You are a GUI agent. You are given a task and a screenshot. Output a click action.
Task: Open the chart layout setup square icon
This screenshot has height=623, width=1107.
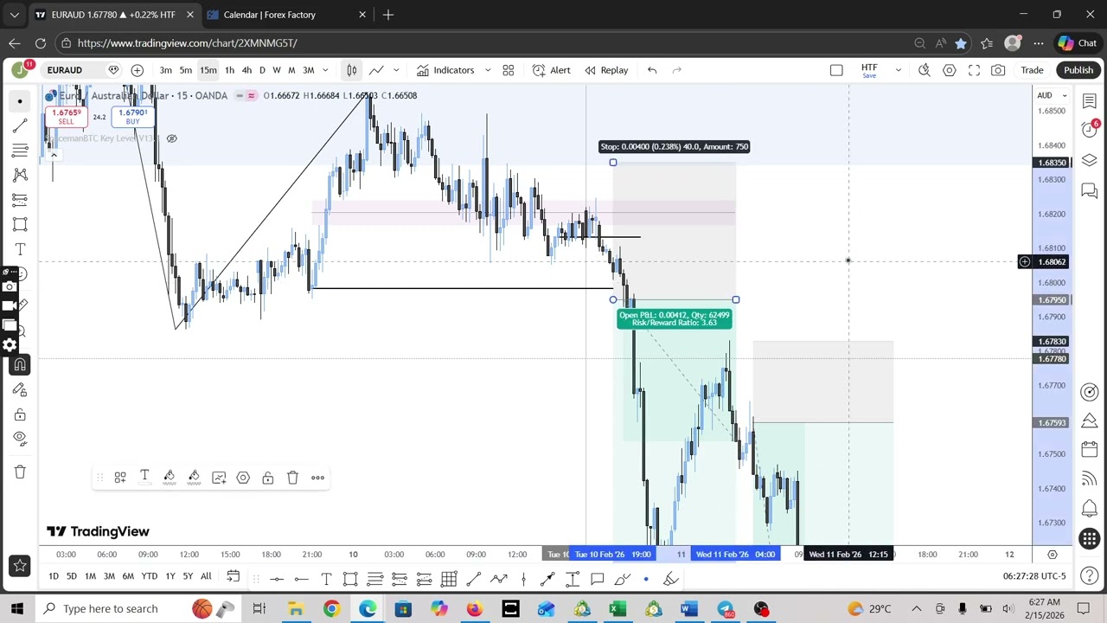pyautogui.click(x=836, y=70)
